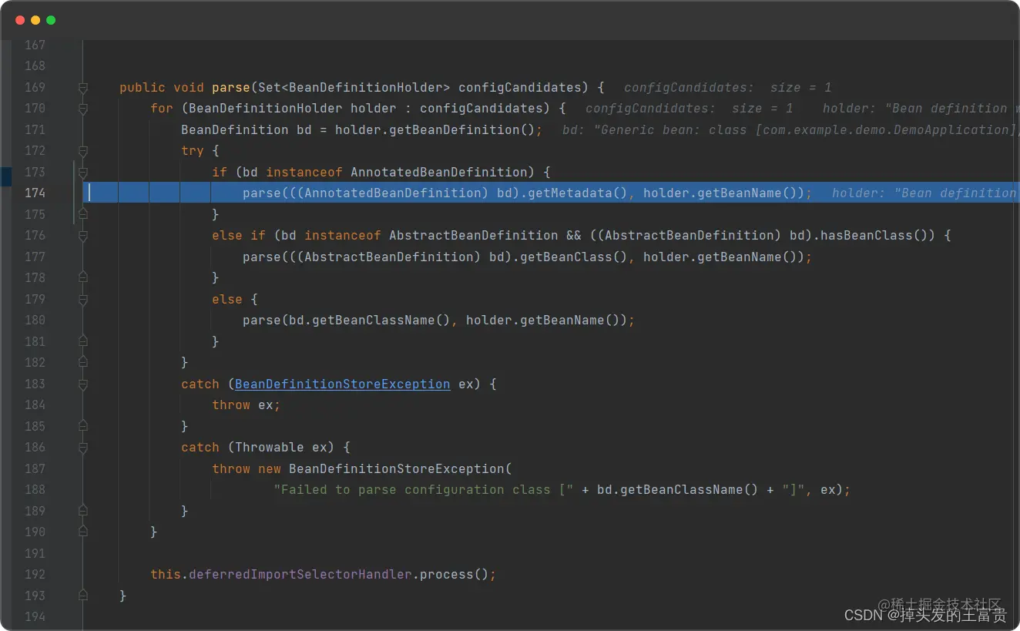Click line number 188 in the gutter
Screen dimensions: 1020x631
coord(35,489)
